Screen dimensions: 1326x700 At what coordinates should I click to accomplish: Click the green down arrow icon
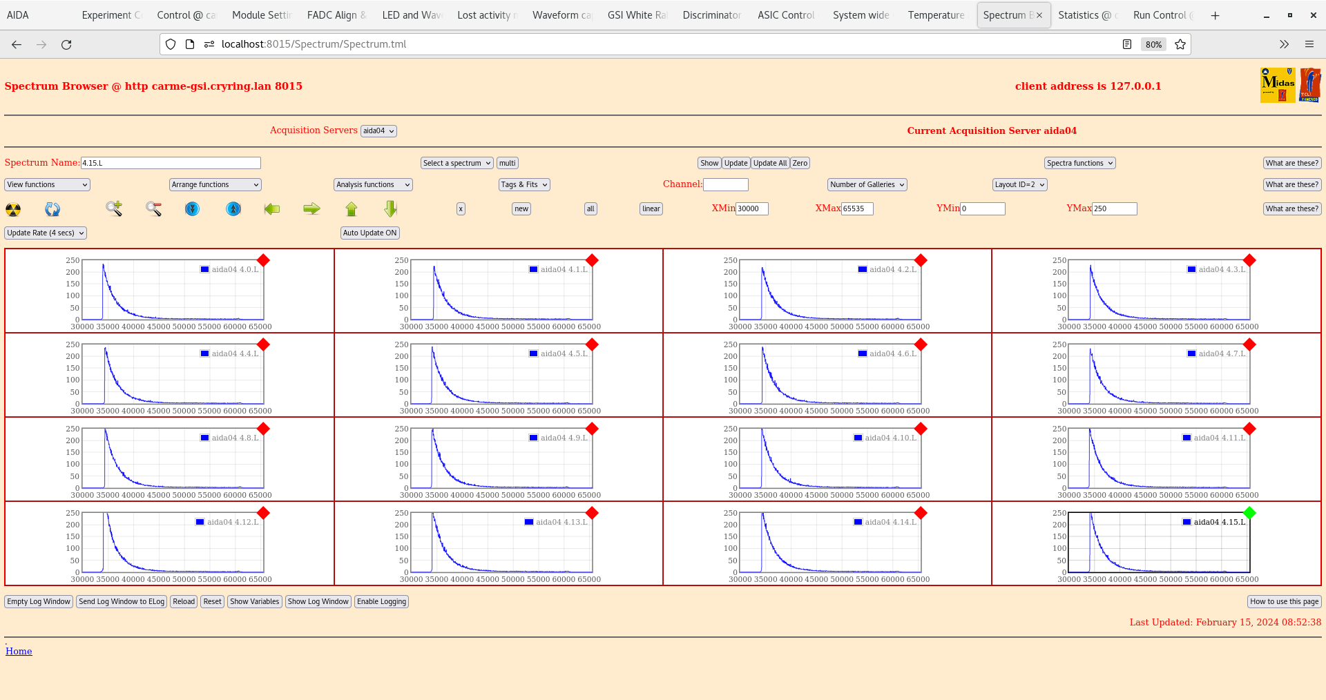point(391,208)
